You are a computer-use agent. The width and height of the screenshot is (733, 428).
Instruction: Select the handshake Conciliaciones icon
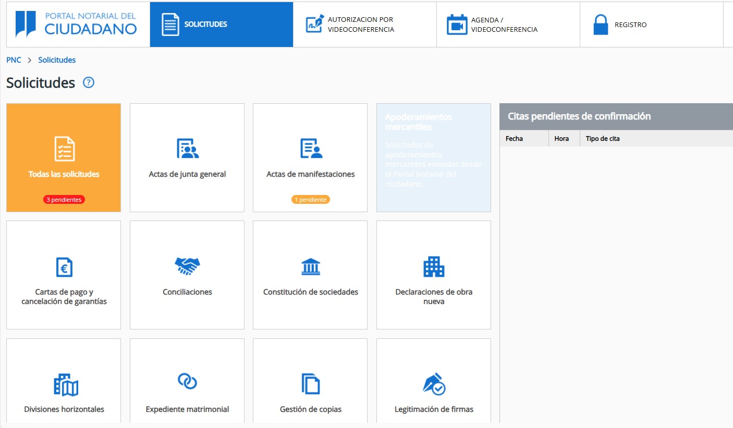coord(187,266)
